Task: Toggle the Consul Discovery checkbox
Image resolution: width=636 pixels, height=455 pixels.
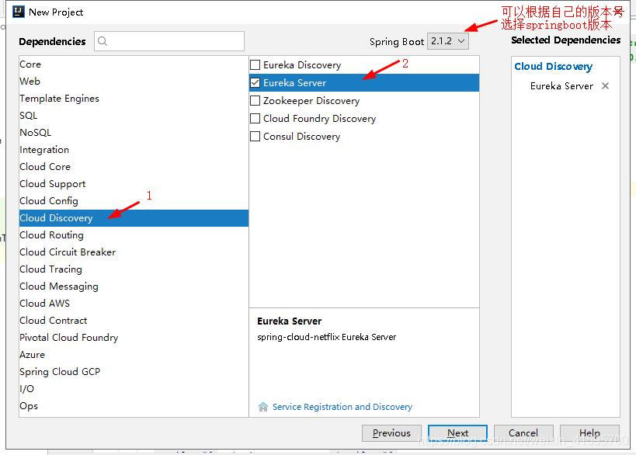Action: (x=255, y=136)
